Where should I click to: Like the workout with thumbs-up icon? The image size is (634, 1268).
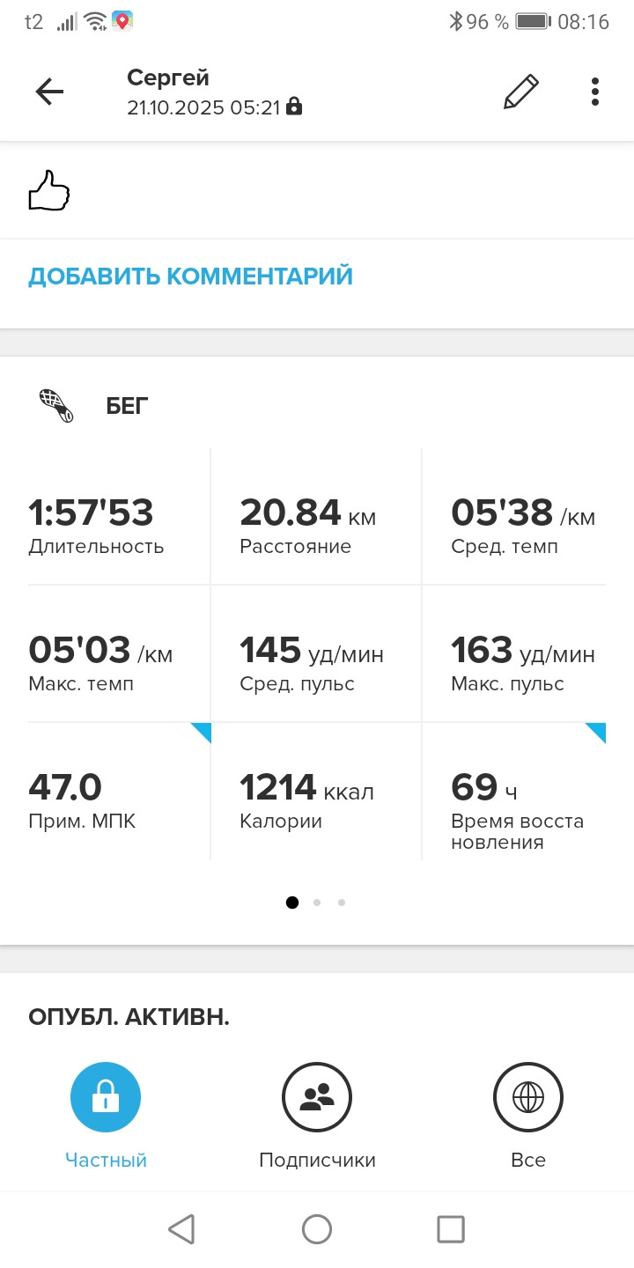(x=49, y=191)
